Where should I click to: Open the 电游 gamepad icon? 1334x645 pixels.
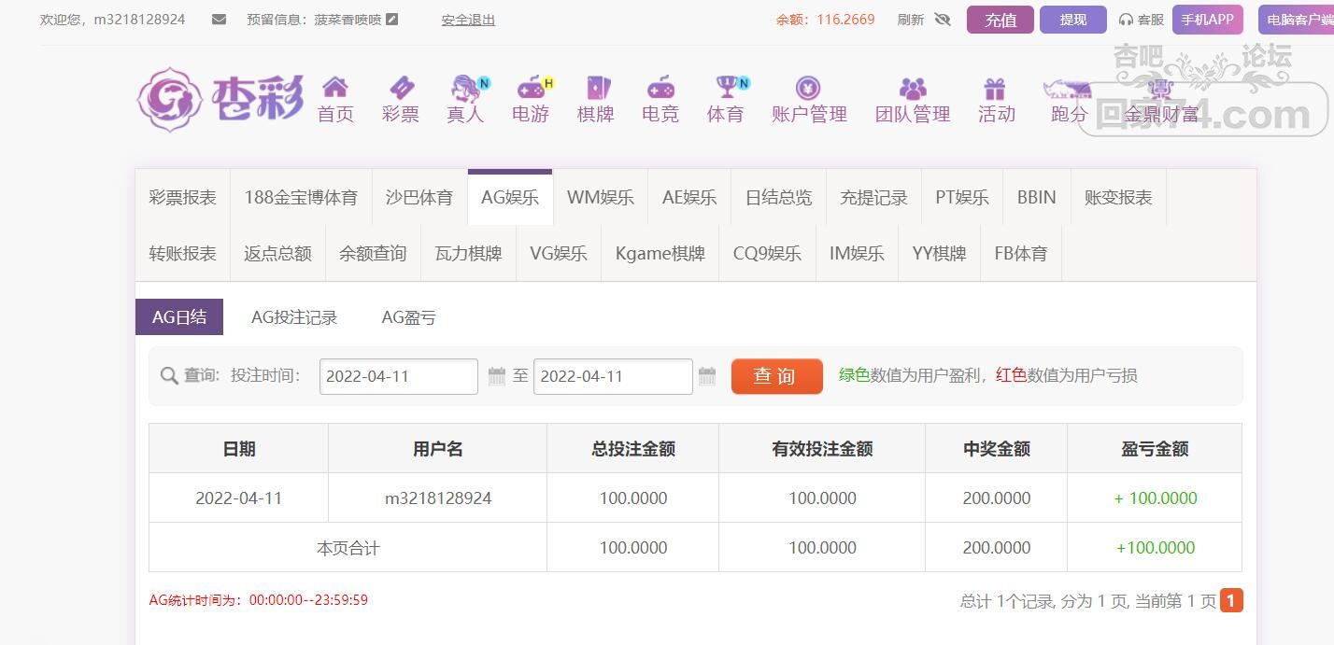coord(531,87)
